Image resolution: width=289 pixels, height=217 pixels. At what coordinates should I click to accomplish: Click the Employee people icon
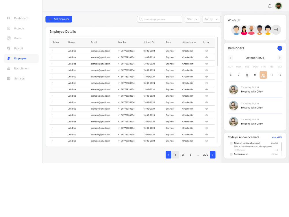pyautogui.click(x=9, y=58)
